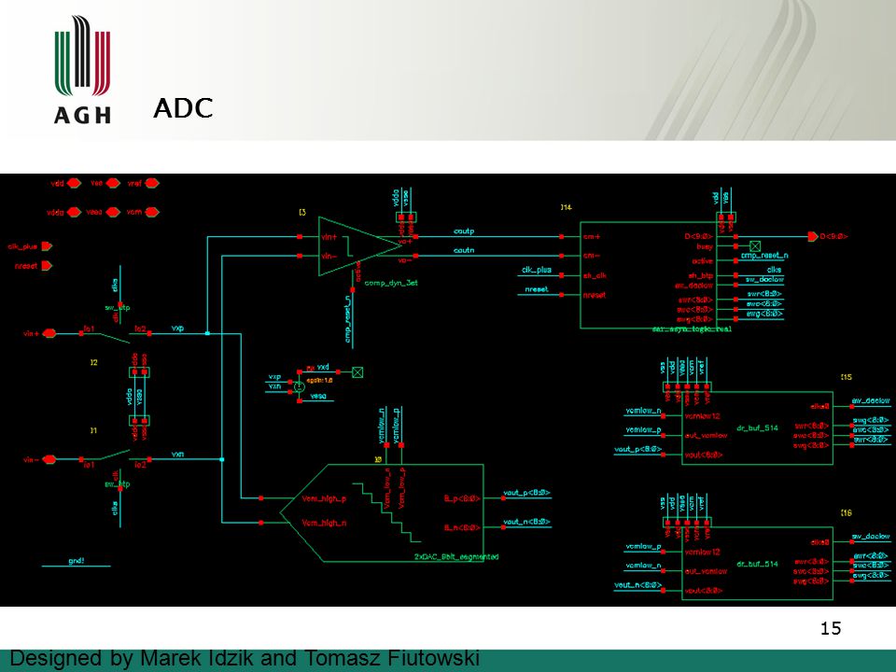Click vxn label beside the vin- switch
896x672 pixels.
coord(177,455)
